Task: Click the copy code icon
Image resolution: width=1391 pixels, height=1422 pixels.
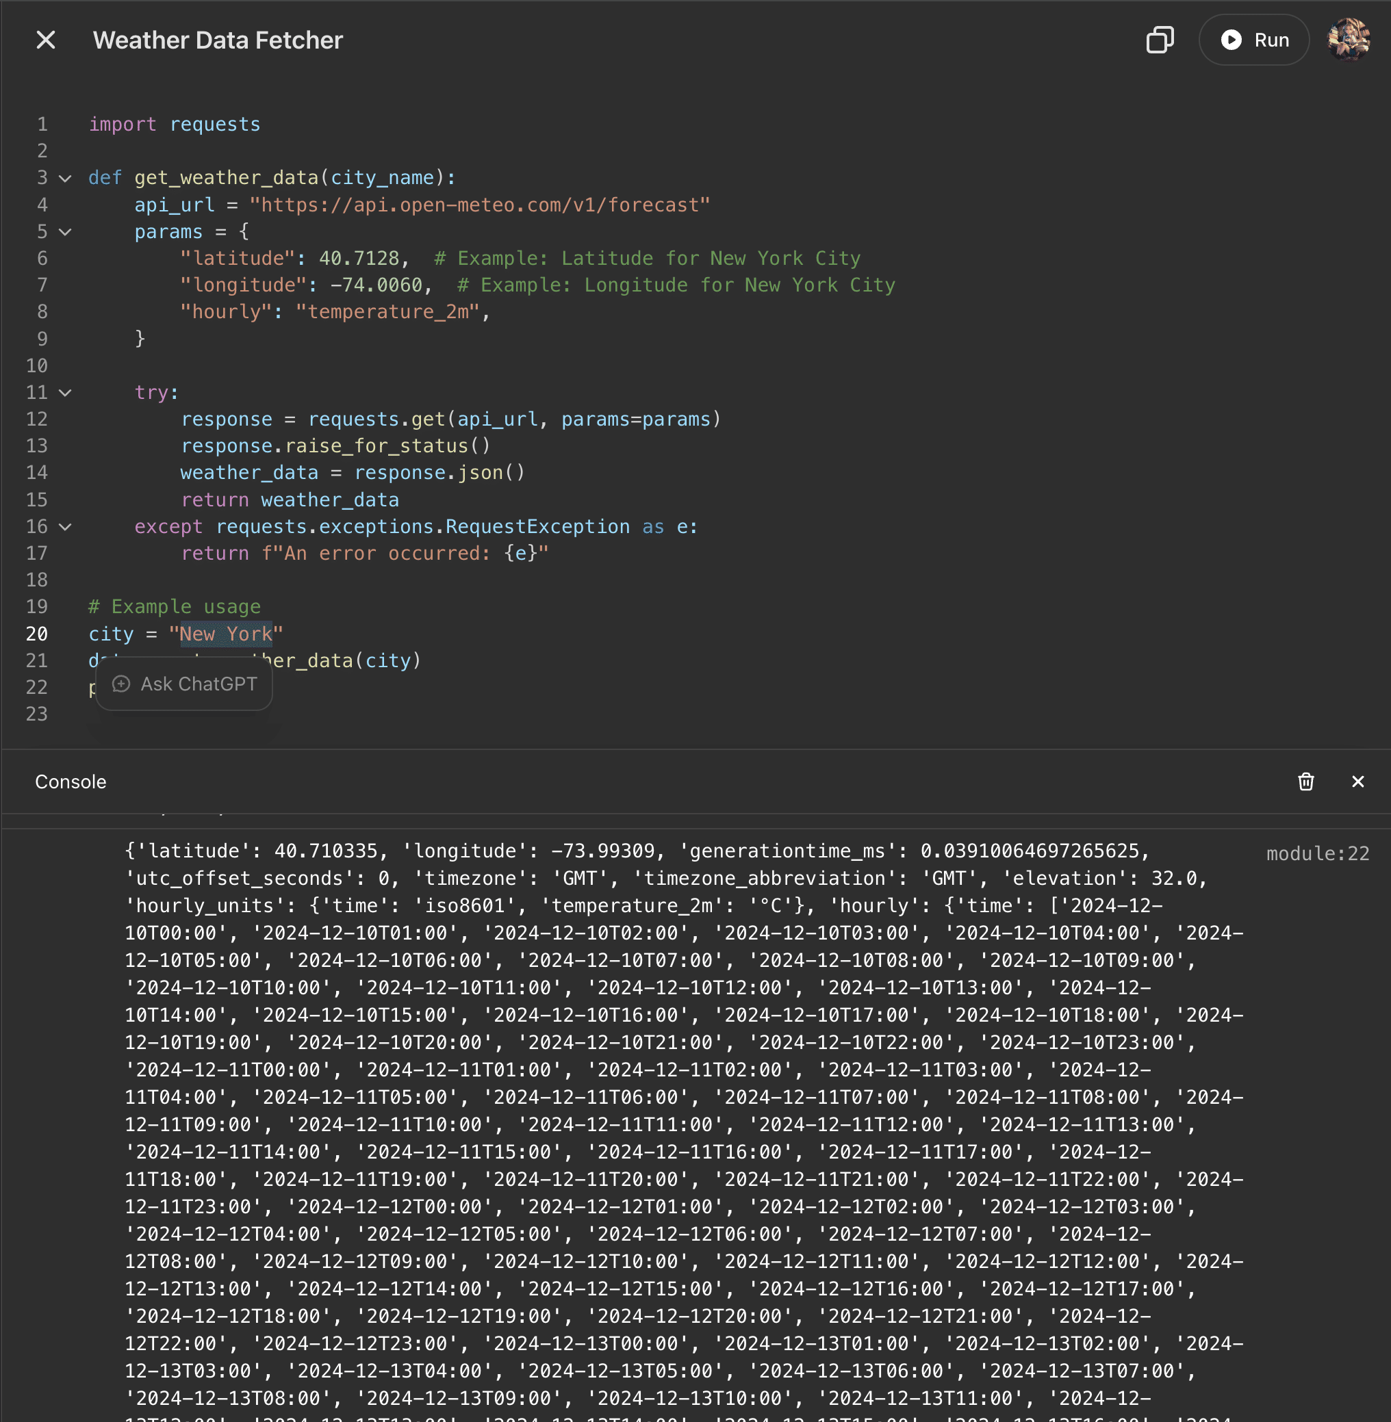Action: 1160,40
